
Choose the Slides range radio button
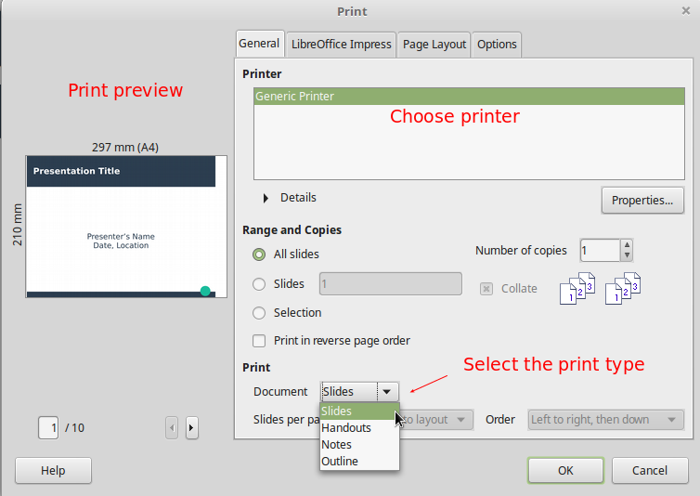point(259,284)
